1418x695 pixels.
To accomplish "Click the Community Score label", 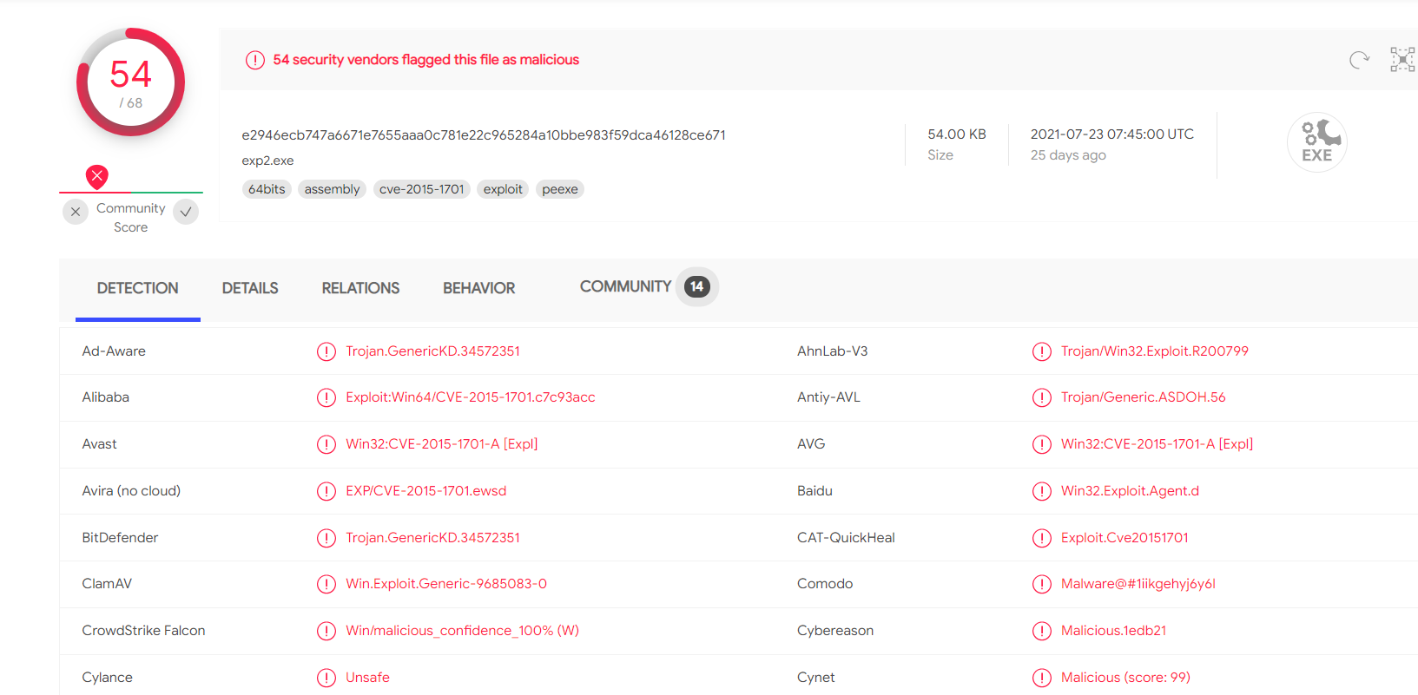I will (x=131, y=218).
